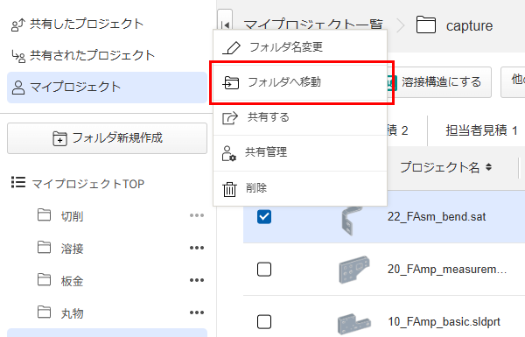Open マイプロジェクトTOP list

(78, 183)
